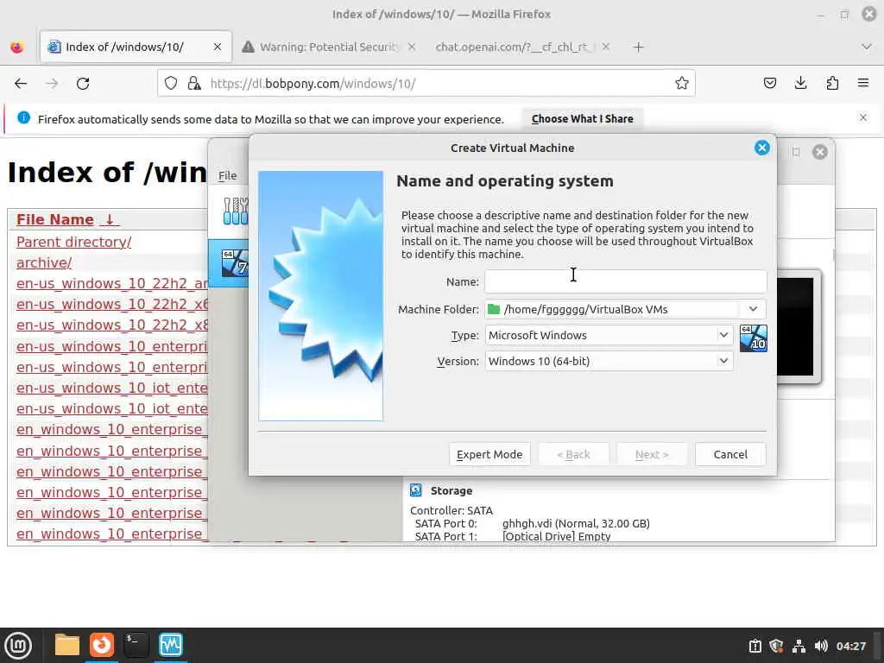
Task: Open the tracking protection shield icon
Action: [x=171, y=84]
